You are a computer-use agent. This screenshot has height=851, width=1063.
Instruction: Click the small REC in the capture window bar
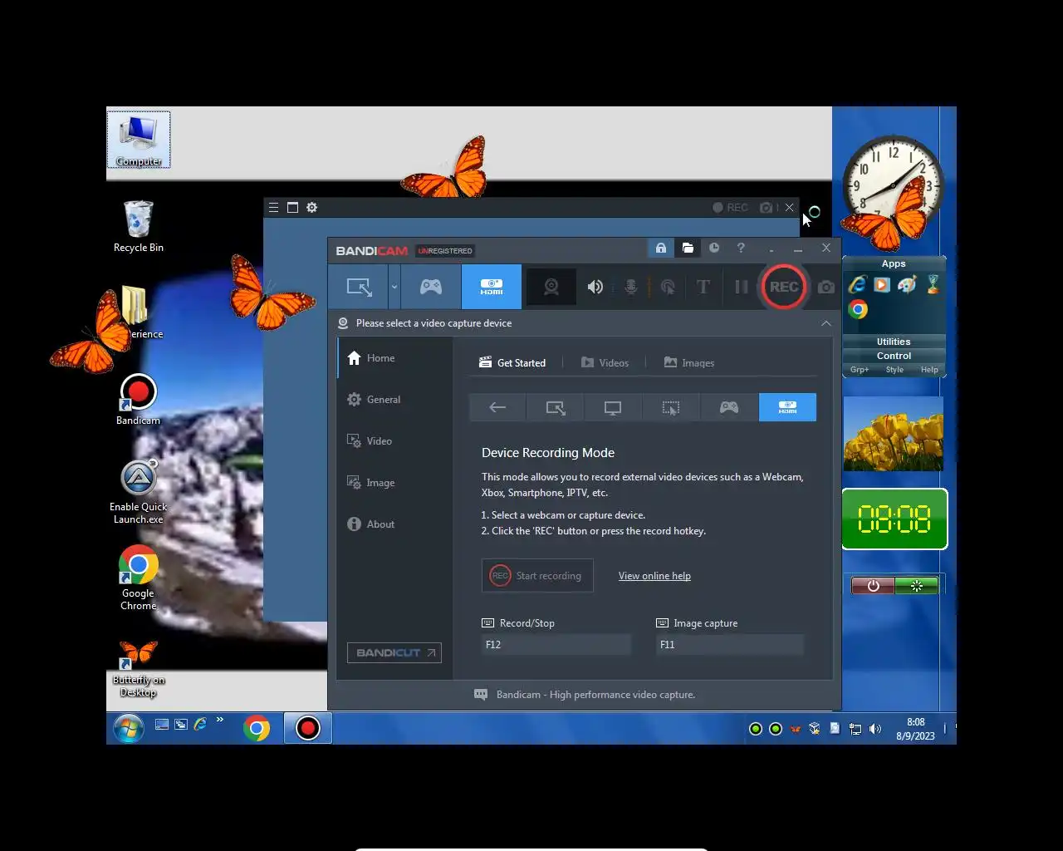[730, 208]
